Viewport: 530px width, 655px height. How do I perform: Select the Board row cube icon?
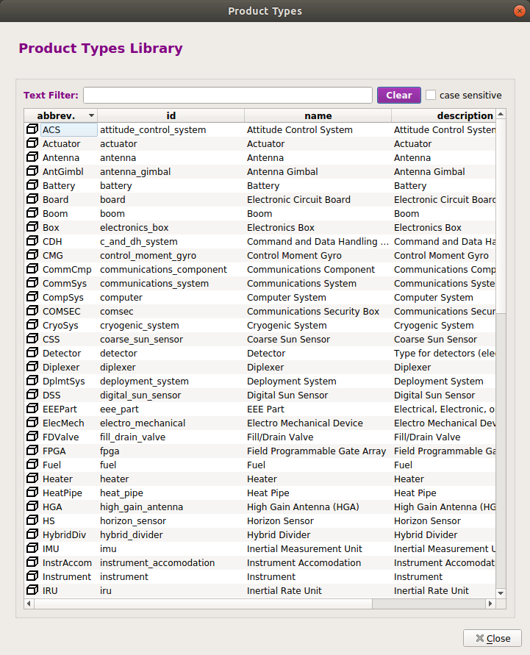(x=32, y=198)
